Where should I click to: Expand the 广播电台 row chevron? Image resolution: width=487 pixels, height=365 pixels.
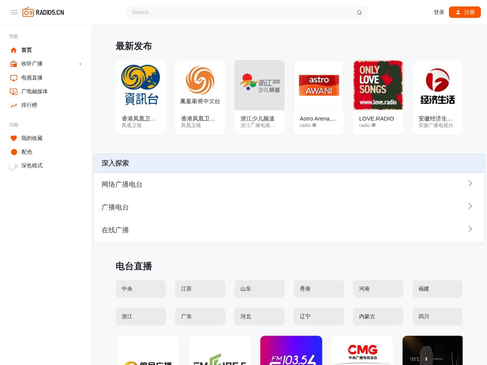pyautogui.click(x=470, y=206)
